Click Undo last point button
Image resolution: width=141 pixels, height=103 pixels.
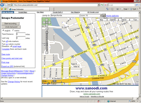click(x=11, y=27)
